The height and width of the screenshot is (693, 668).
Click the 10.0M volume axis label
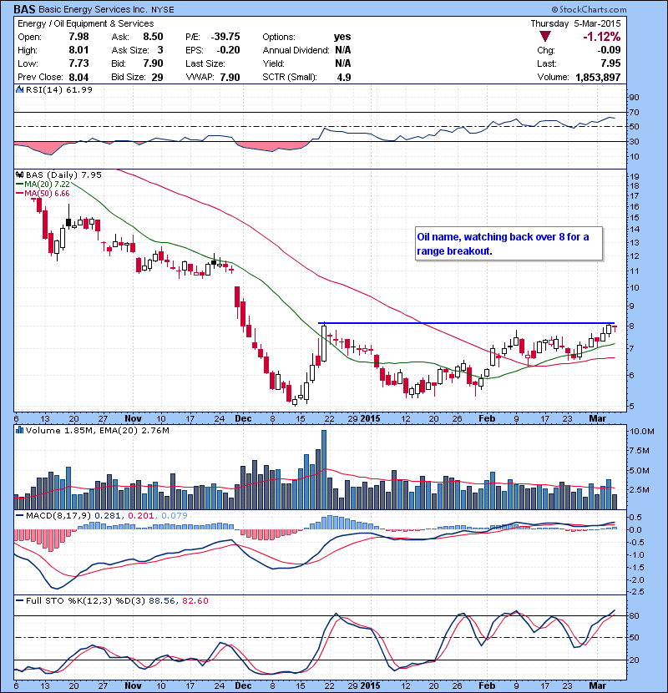[x=641, y=432]
